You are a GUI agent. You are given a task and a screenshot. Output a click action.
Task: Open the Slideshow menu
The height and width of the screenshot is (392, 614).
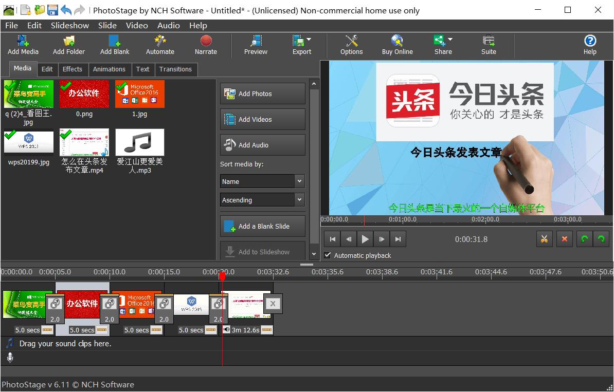(x=69, y=25)
